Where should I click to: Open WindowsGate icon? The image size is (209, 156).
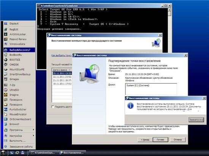6,44
